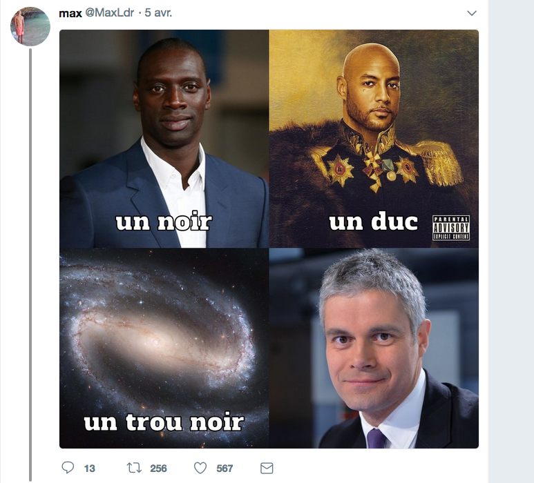Open the tweet options chevron menu
Viewport: 534px width, 483px height.
click(472, 13)
